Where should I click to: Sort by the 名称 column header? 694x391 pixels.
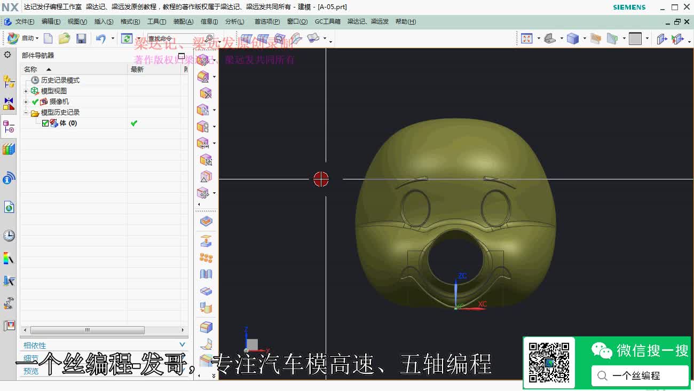click(74, 69)
